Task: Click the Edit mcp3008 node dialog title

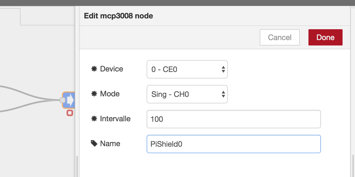Action: (118, 16)
